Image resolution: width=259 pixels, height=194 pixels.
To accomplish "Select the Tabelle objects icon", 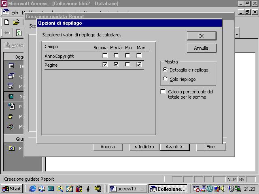I will 11,66.
